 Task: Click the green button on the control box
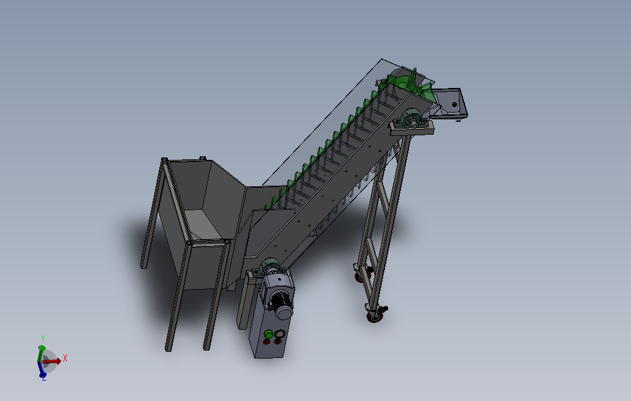(x=268, y=334)
